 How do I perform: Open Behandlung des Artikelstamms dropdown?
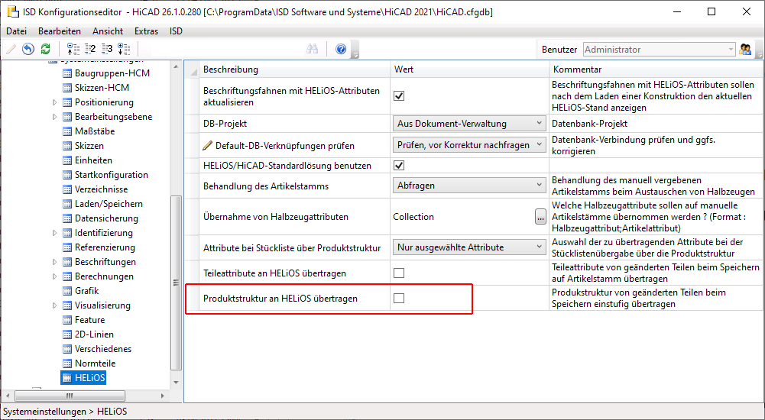[x=469, y=185]
